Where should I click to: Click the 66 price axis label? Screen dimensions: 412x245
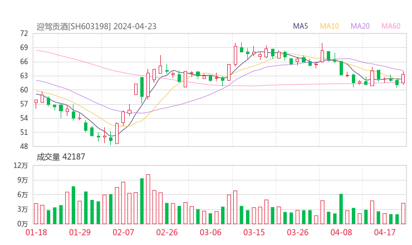[23, 62]
